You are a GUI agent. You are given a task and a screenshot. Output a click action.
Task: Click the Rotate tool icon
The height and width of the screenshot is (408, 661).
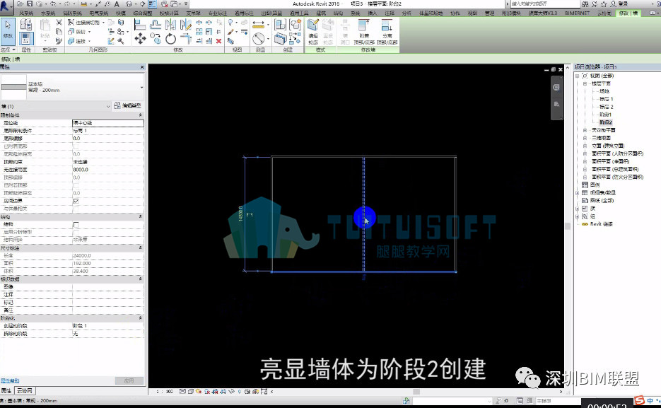[x=170, y=39]
